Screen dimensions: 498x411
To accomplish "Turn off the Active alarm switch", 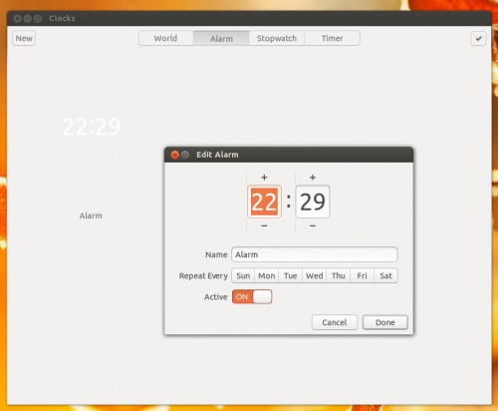I will (x=252, y=296).
